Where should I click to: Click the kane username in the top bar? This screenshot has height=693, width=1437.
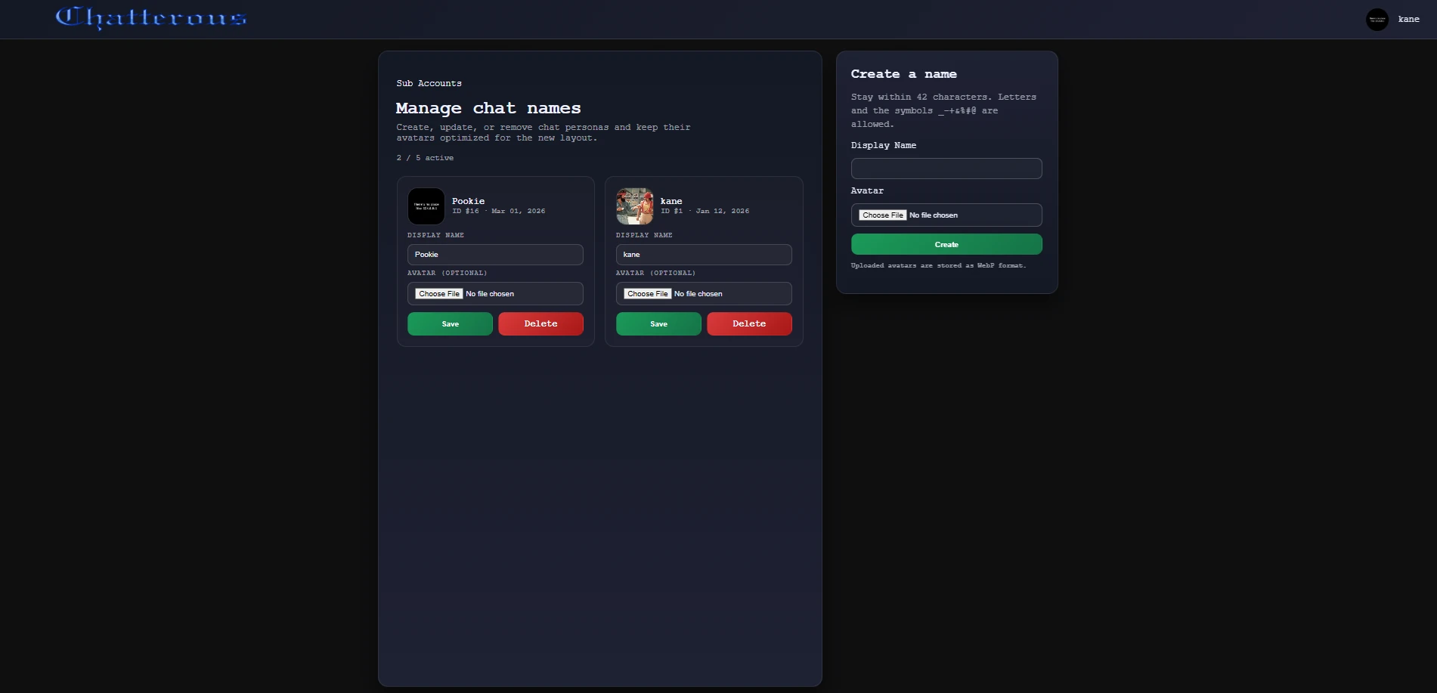click(1408, 19)
